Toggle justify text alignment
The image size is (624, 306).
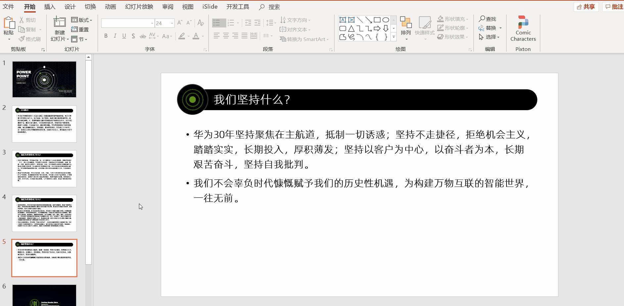(245, 36)
